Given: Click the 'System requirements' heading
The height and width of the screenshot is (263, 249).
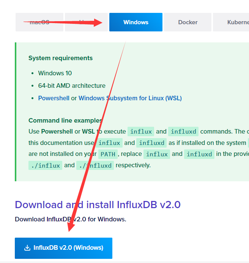Looking at the screenshot, I should pos(60,58).
